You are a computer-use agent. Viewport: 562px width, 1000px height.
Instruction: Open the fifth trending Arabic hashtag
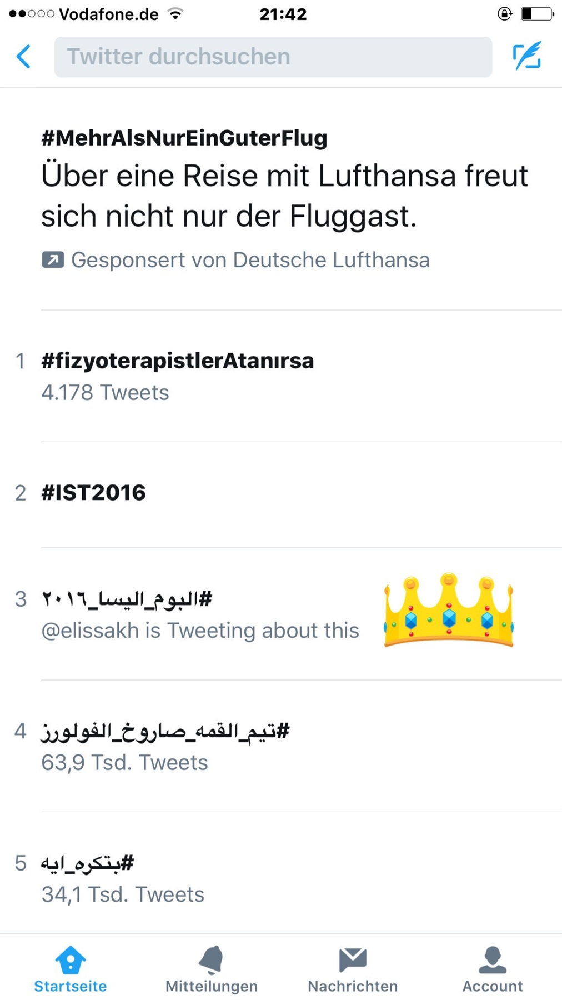pos(88,863)
